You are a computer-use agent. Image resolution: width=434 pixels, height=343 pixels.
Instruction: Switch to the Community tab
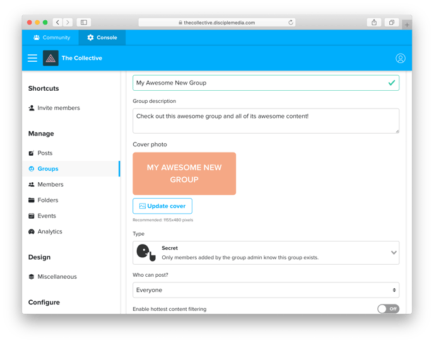tap(52, 37)
